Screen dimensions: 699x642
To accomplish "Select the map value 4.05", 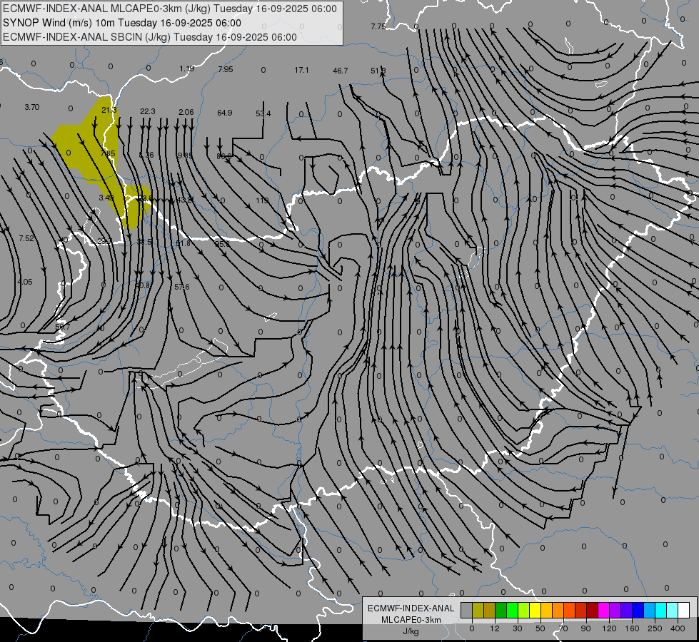I will [x=25, y=282].
